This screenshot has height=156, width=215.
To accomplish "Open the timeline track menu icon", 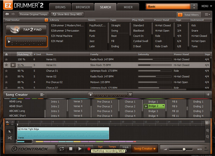I will coord(207,123).
